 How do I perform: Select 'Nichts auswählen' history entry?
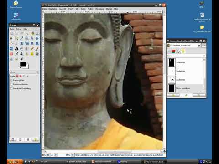point(185,88)
